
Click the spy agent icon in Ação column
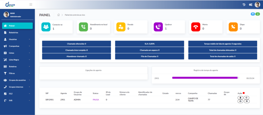[x=241, y=98]
